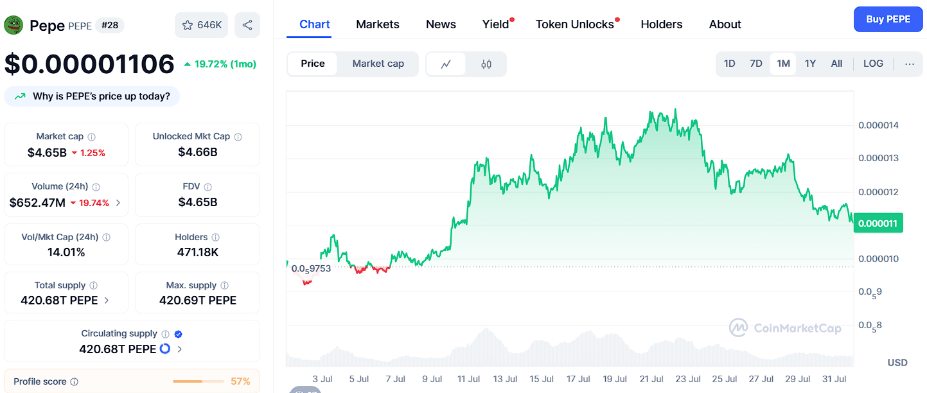Image resolution: width=927 pixels, height=393 pixels.
Task: Click the $0.00001106 price value
Action: click(x=89, y=64)
